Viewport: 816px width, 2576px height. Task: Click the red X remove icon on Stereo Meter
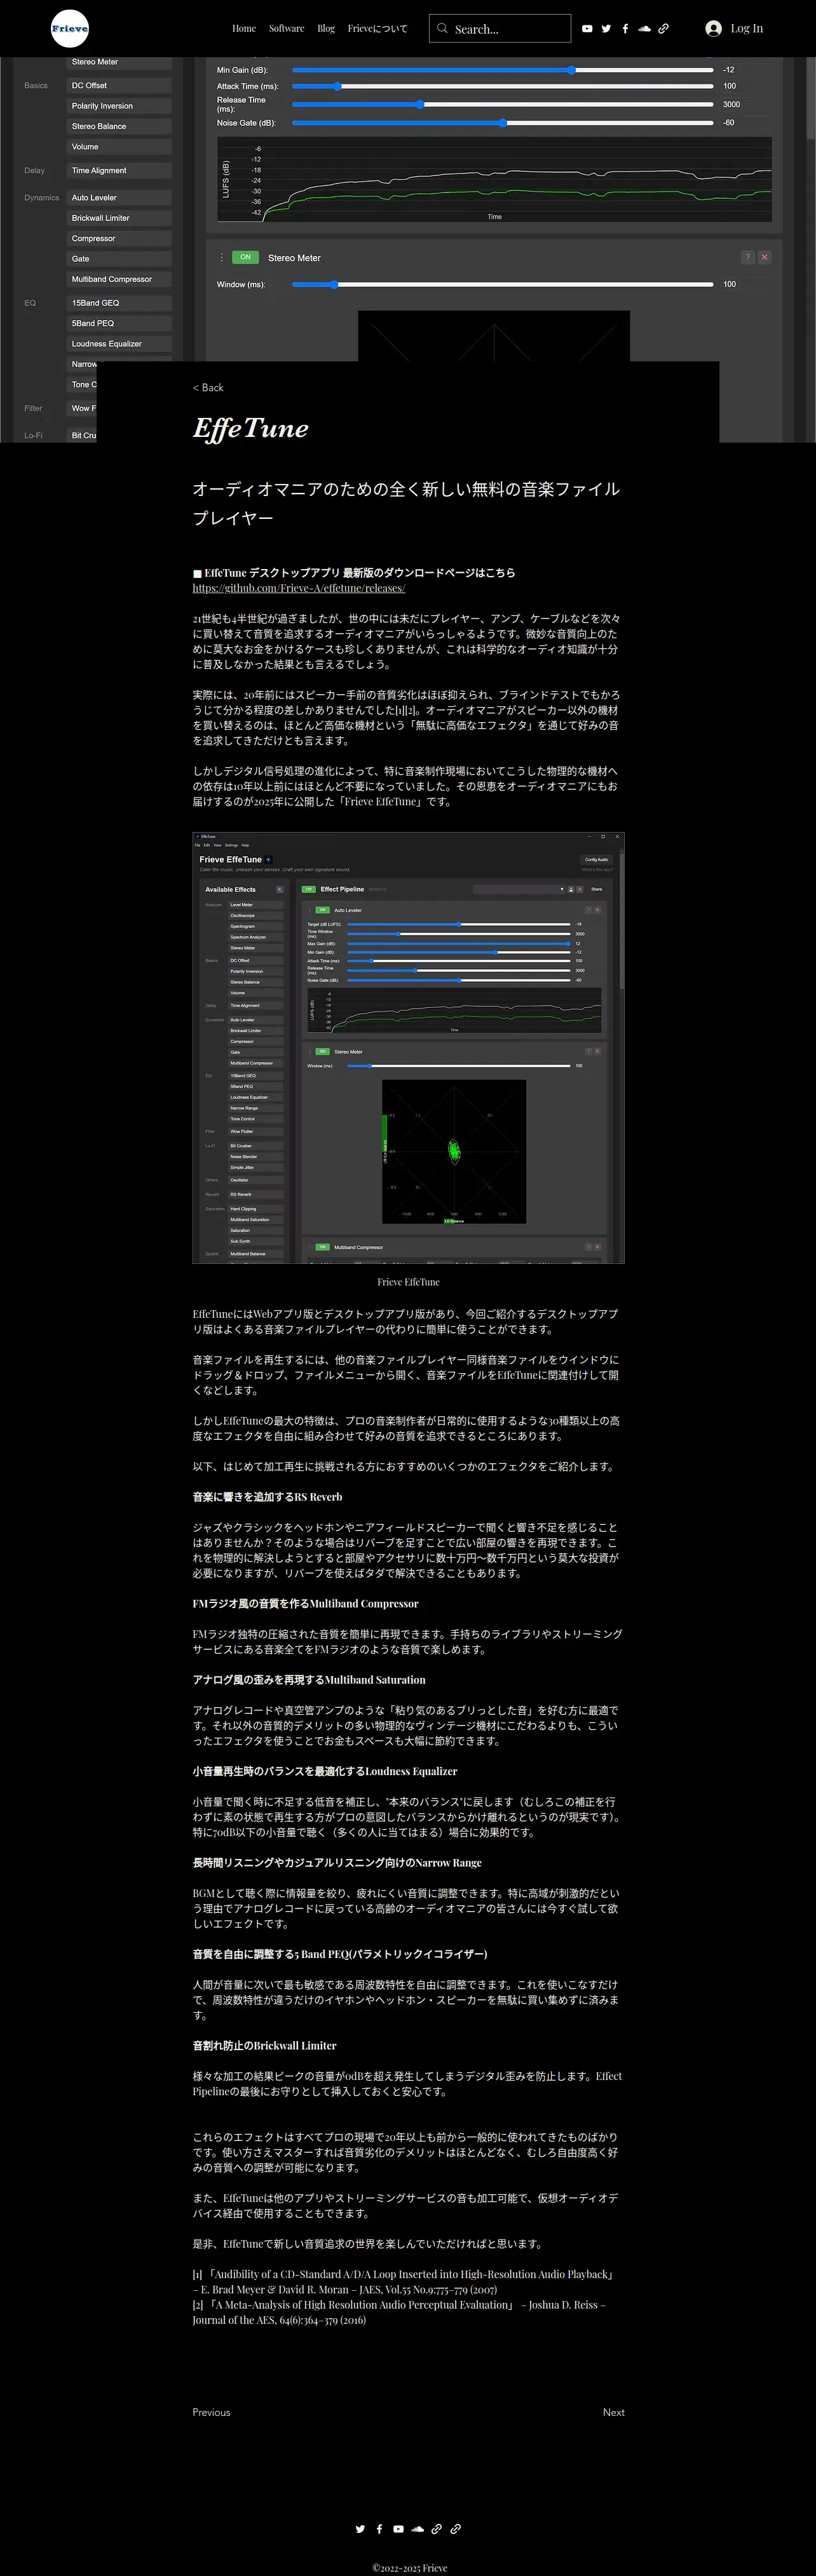pos(764,257)
